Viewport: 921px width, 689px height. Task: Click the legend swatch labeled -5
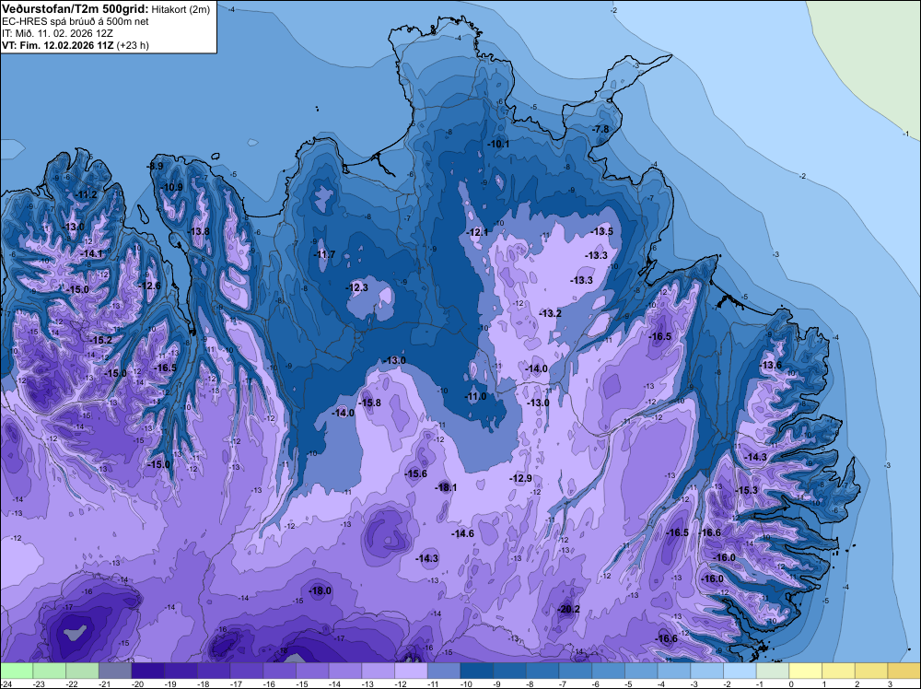click(x=641, y=671)
